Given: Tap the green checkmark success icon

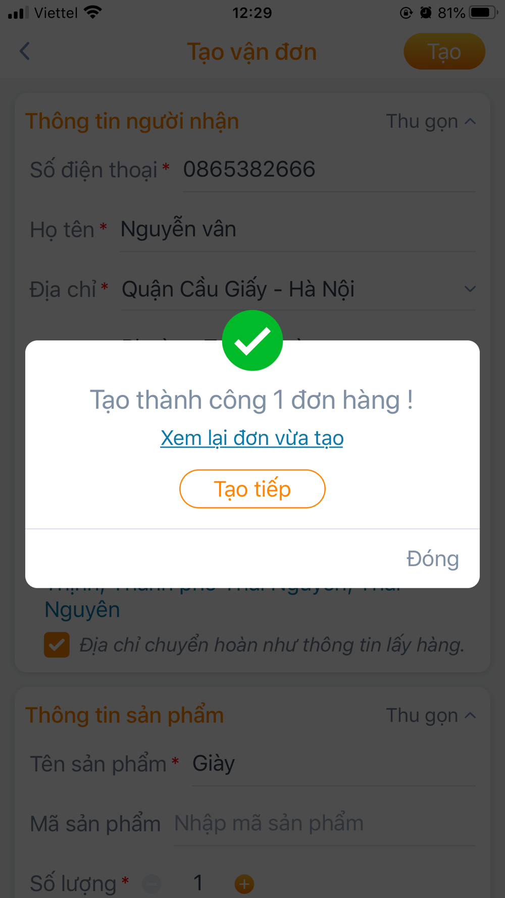Looking at the screenshot, I should 252,340.
